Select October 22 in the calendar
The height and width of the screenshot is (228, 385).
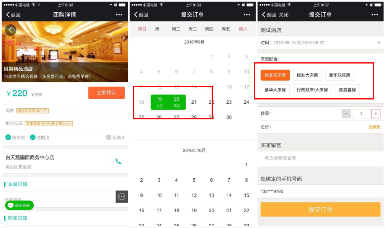point(246,210)
